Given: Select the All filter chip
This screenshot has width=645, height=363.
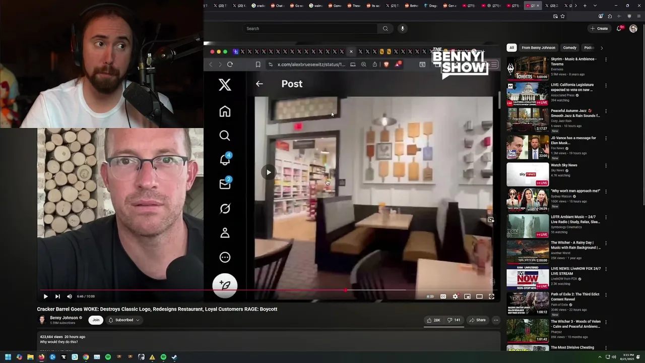Looking at the screenshot, I should tap(511, 48).
